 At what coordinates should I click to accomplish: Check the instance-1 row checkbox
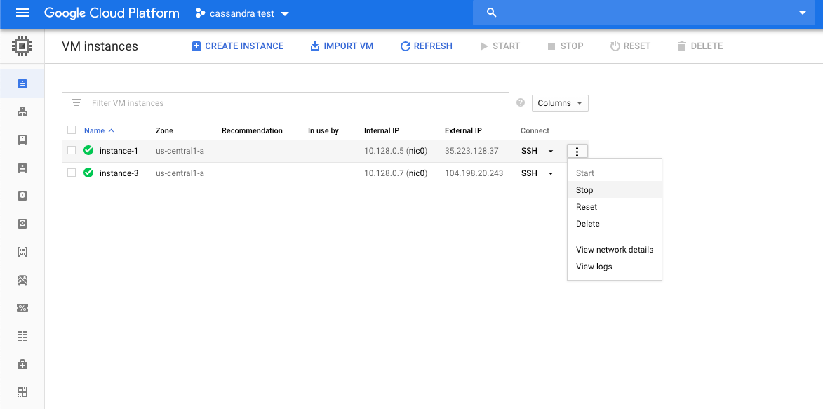point(72,151)
